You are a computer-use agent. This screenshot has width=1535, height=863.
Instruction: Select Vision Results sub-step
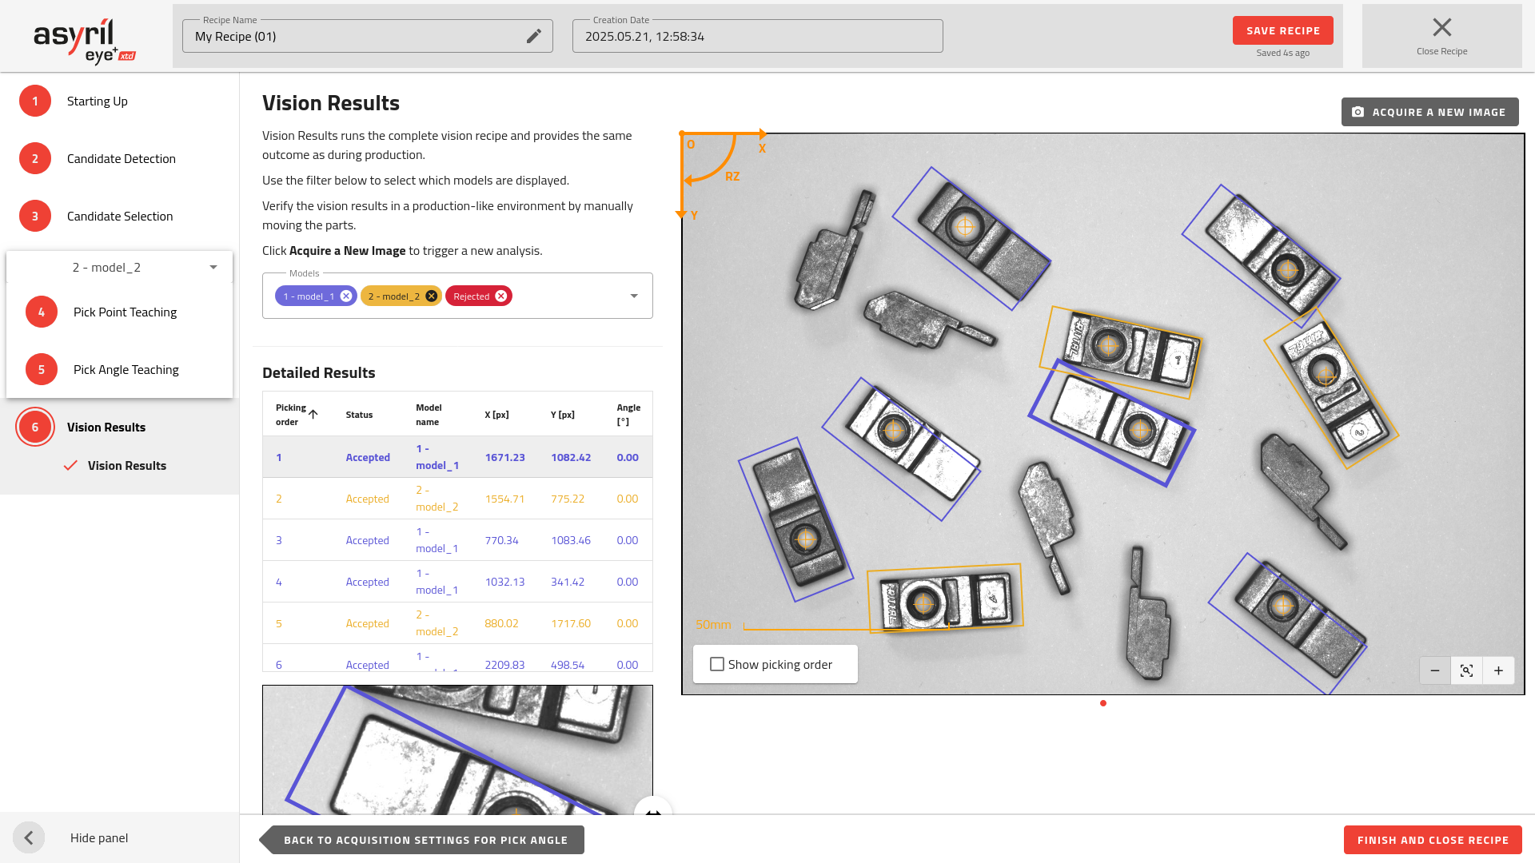(127, 466)
